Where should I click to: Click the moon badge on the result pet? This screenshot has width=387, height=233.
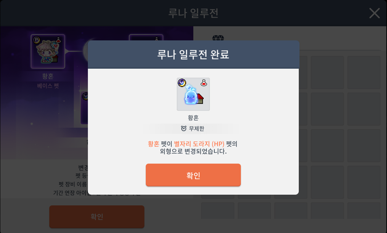tap(182, 83)
